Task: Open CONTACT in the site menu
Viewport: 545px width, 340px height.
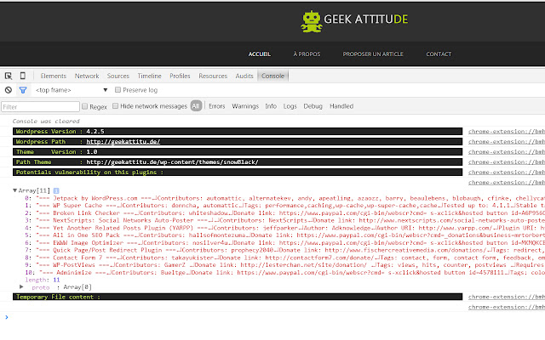Action: click(439, 54)
